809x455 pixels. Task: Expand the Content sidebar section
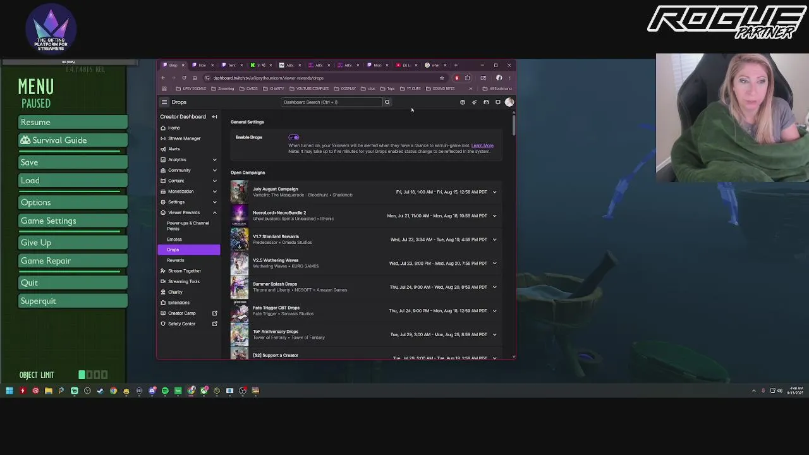(214, 181)
